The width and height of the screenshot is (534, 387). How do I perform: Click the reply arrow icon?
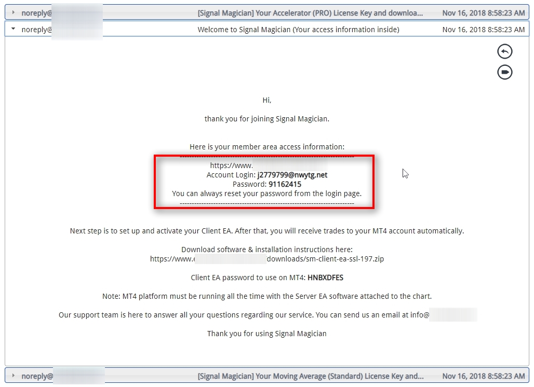click(x=504, y=51)
